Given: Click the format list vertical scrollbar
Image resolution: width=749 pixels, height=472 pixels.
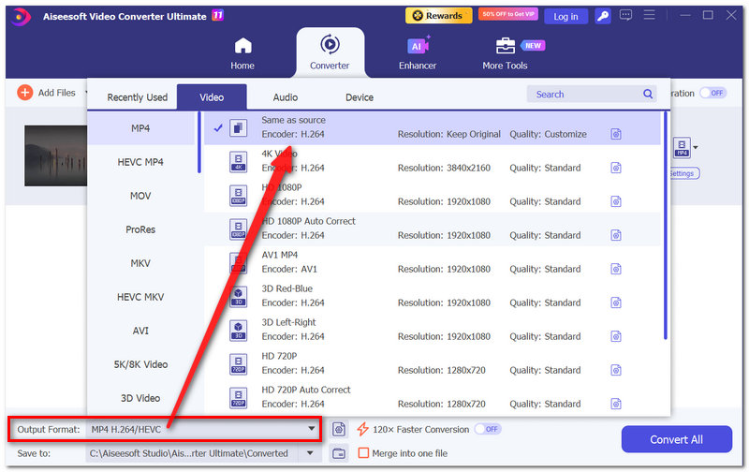Looking at the screenshot, I should pos(665,226).
